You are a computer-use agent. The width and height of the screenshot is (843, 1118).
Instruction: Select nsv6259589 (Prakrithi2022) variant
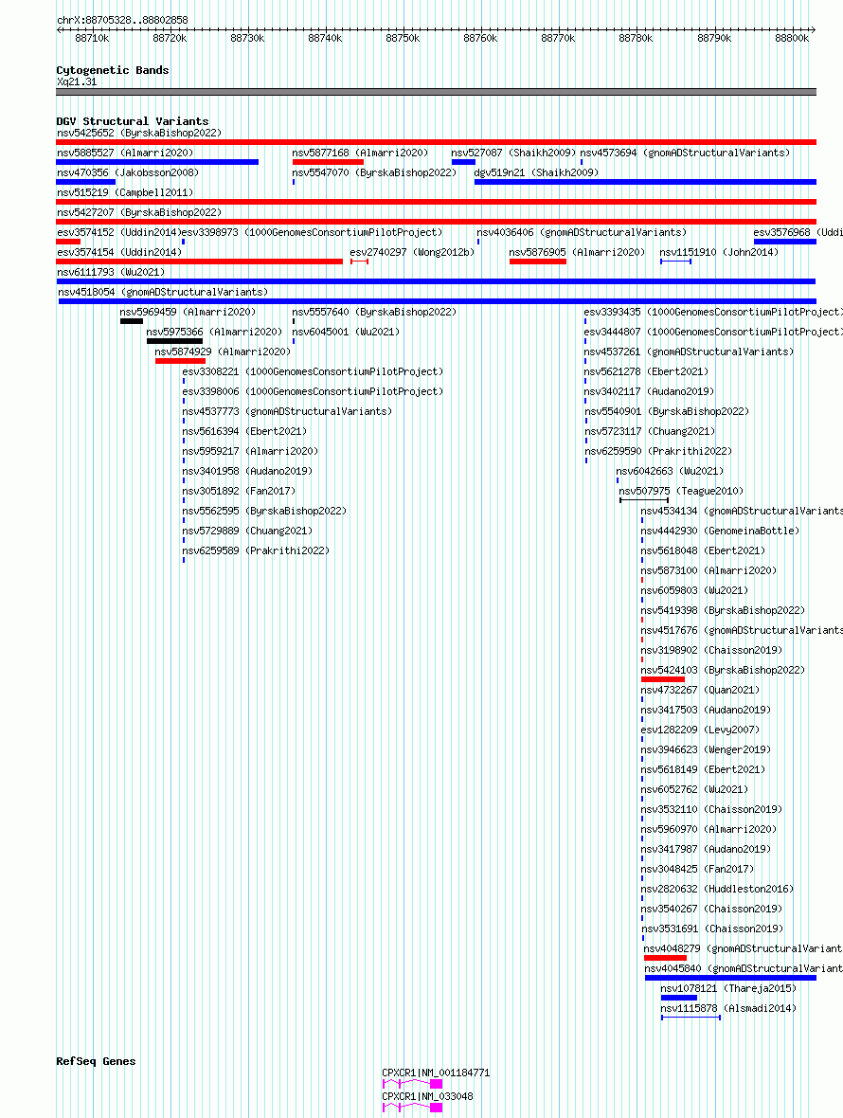tap(256, 551)
